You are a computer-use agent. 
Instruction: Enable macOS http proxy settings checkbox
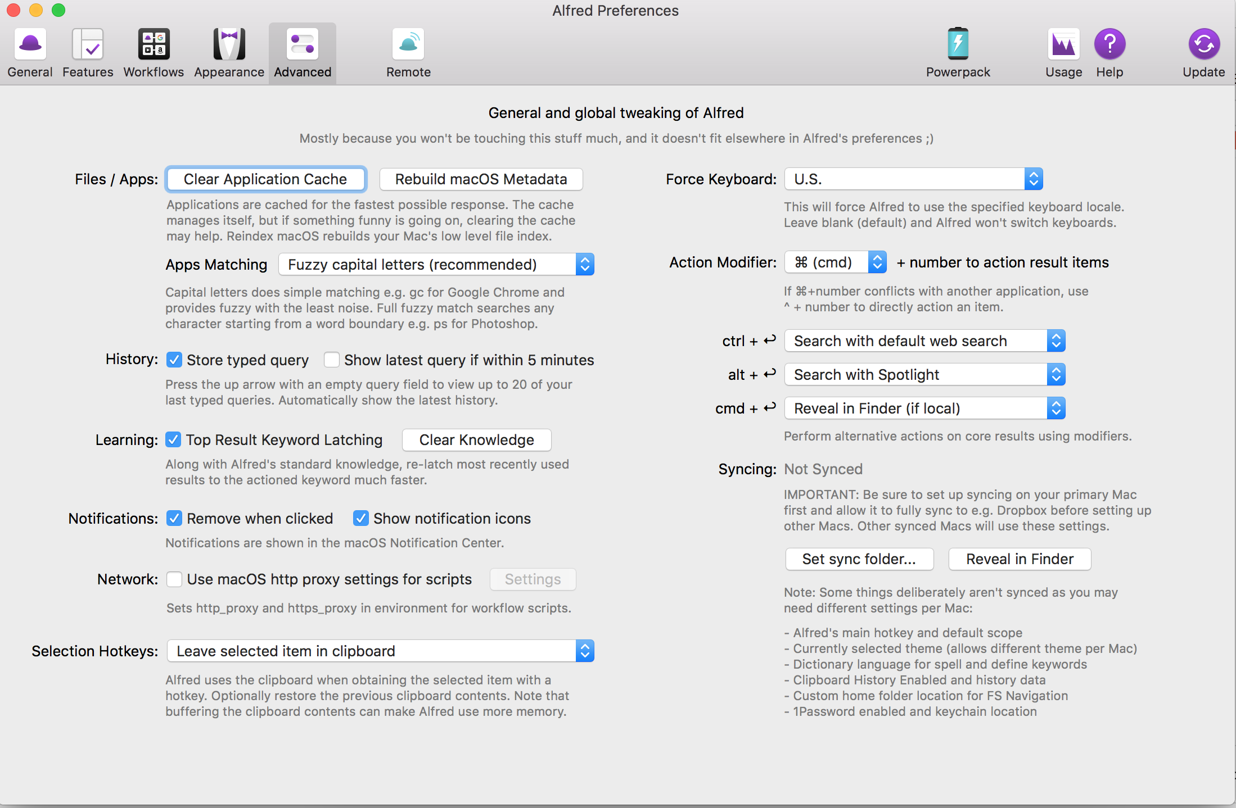click(x=174, y=579)
